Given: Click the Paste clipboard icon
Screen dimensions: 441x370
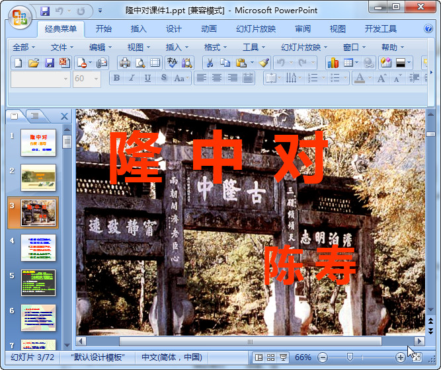Looking at the screenshot, I should click(x=241, y=63).
